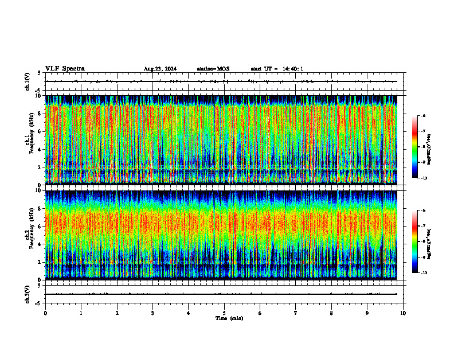The height and width of the screenshot is (351, 454).
Task: Click the time axis tick label "7"
Action: [296, 313]
